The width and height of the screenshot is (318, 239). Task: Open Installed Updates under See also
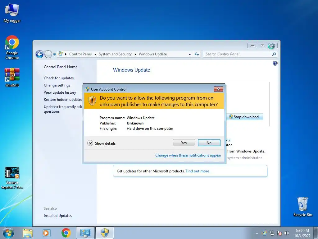tap(57, 216)
